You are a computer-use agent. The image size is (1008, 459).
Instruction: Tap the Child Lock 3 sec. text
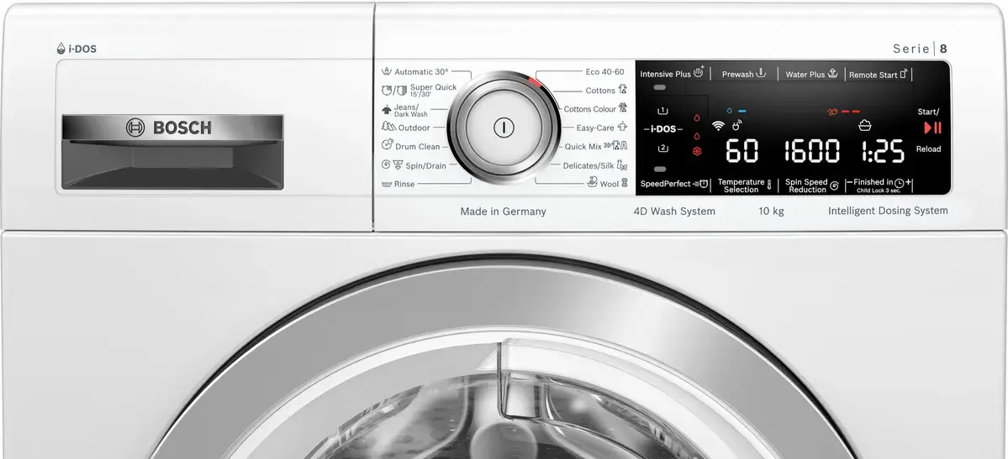(879, 190)
